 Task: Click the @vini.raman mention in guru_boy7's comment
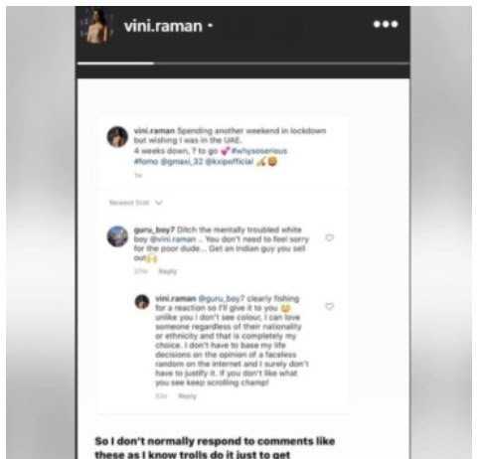pyautogui.click(x=173, y=239)
